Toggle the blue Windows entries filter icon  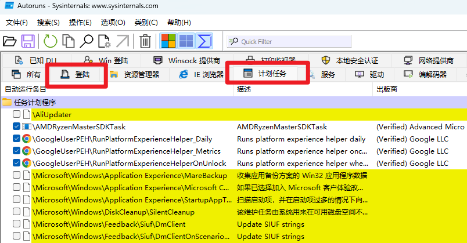coord(186,41)
